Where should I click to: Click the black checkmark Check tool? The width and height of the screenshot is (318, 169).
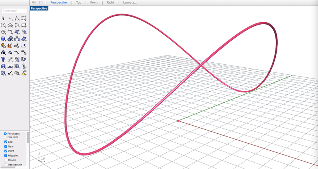(10, 73)
